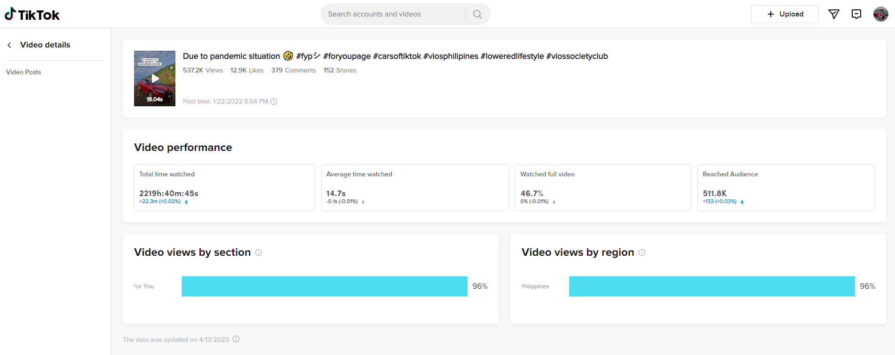Click the For You views bar
The height and width of the screenshot is (355, 895).
tap(325, 286)
